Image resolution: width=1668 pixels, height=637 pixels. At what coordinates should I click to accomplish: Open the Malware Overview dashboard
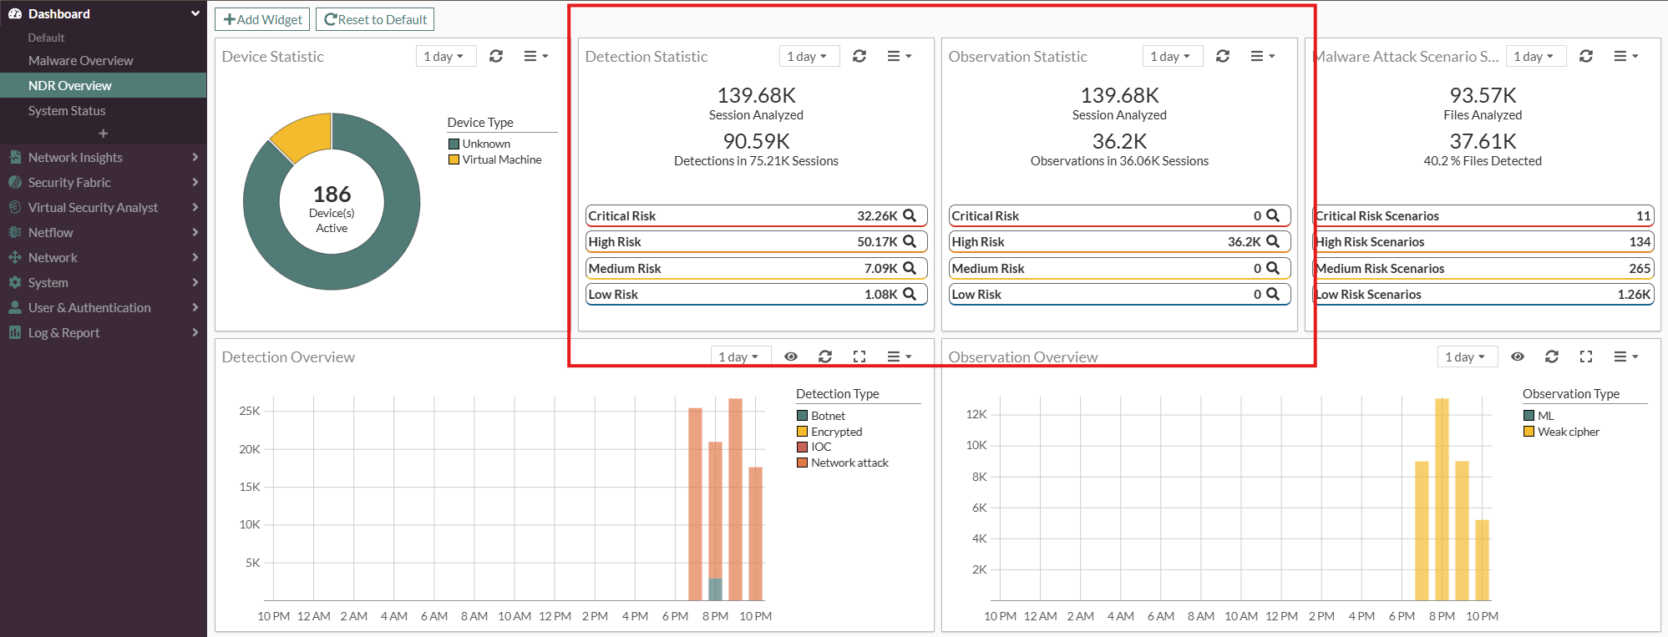80,60
